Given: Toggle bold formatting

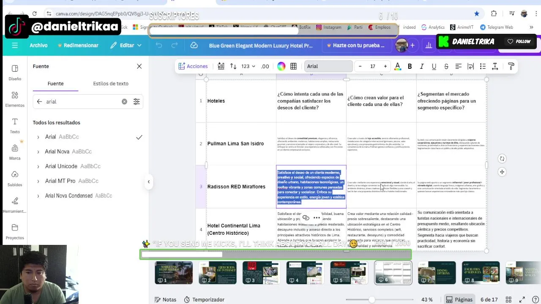Looking at the screenshot, I should coord(410,66).
